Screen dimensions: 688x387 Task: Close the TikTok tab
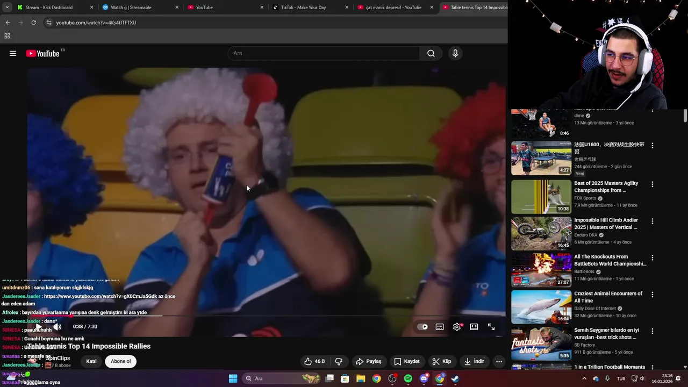(347, 8)
